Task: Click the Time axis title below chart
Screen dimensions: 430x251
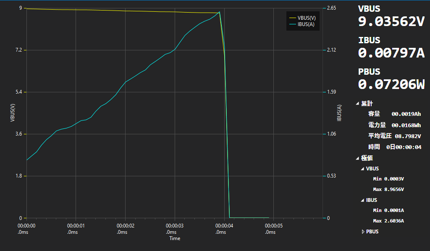Action: (x=175, y=238)
